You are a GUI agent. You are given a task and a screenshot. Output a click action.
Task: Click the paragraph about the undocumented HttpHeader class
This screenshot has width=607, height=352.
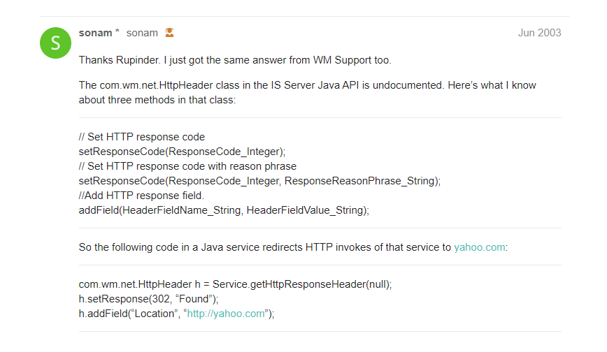pyautogui.click(x=308, y=91)
